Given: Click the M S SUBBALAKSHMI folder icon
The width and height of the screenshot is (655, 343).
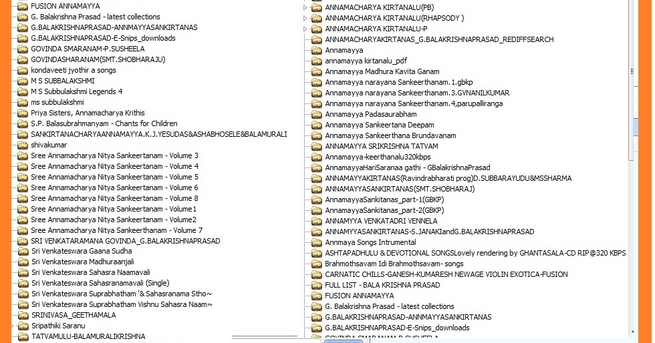Looking at the screenshot, I should [23, 81].
